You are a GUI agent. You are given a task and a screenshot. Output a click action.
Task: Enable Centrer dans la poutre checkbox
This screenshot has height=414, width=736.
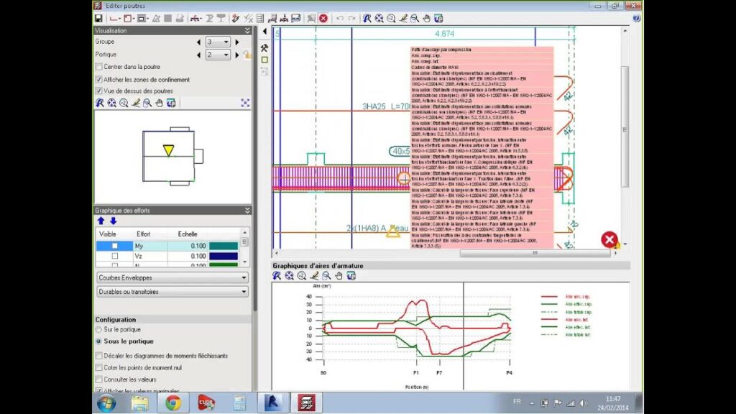(99, 67)
